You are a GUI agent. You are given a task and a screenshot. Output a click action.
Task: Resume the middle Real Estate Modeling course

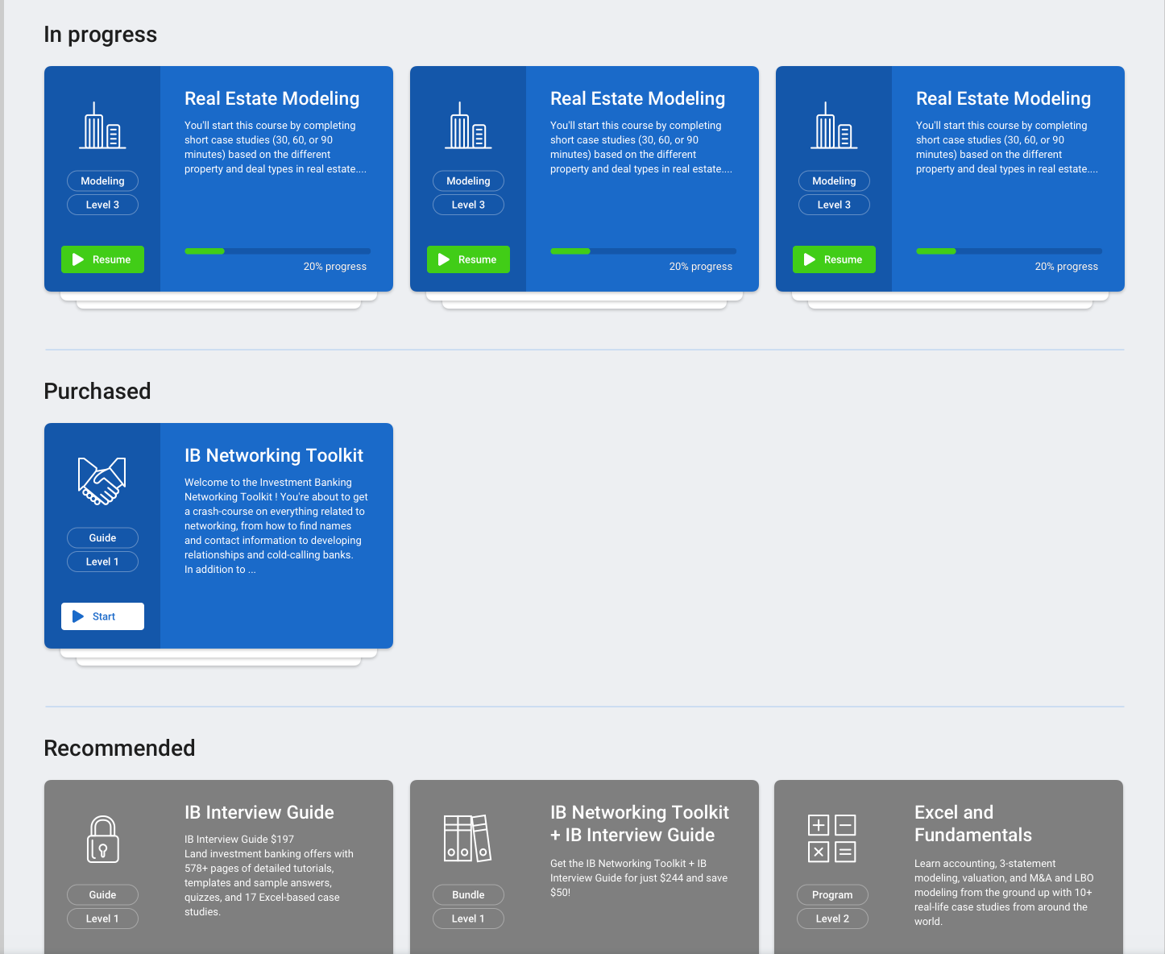pyautogui.click(x=468, y=259)
